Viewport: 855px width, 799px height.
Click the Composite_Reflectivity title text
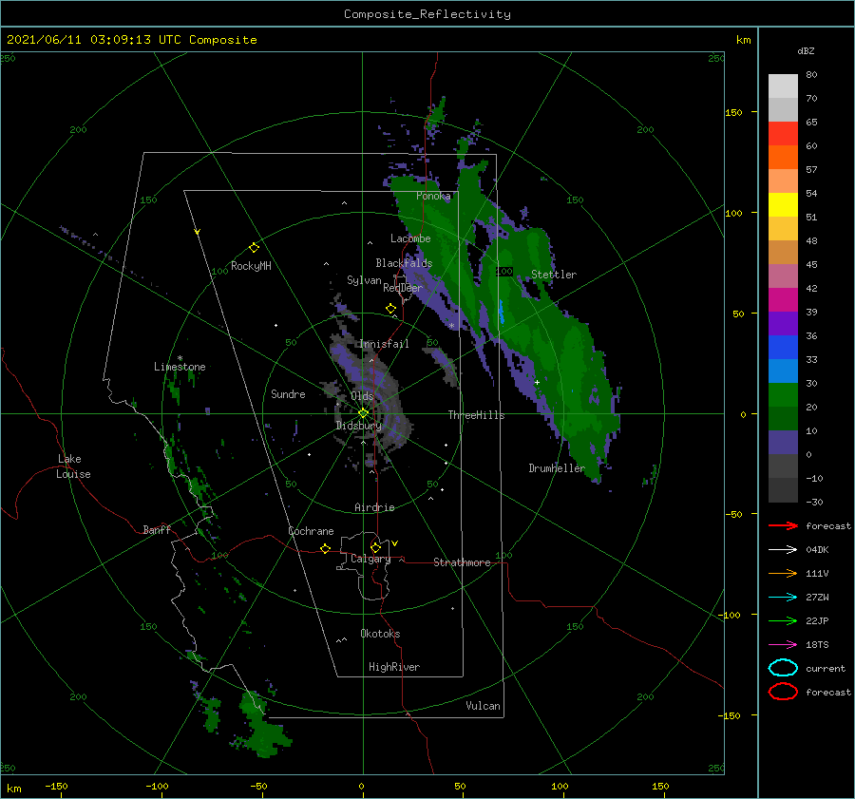click(x=427, y=14)
